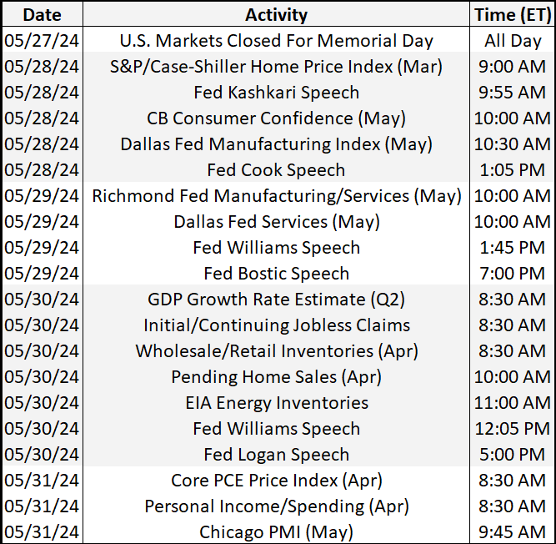Screen dimensions: 556x544
Task: Select the Fed Bostic Speech cell
Action: 276,274
